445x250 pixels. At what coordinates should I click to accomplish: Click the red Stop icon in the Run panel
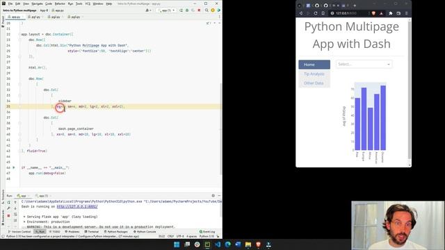point(8,216)
